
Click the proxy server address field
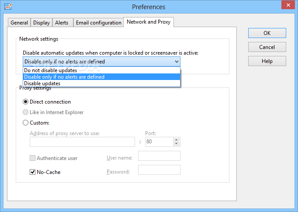click(82, 142)
